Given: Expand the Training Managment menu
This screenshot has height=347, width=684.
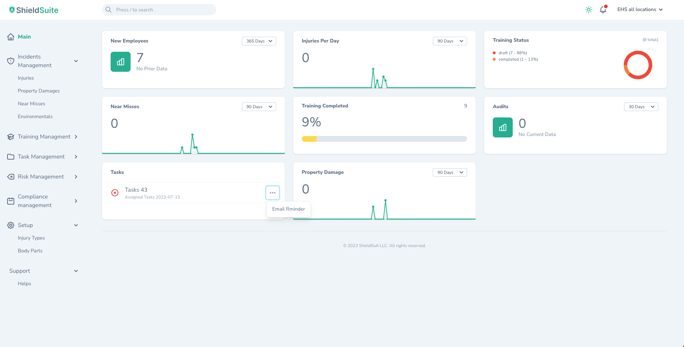Looking at the screenshot, I should coord(76,137).
